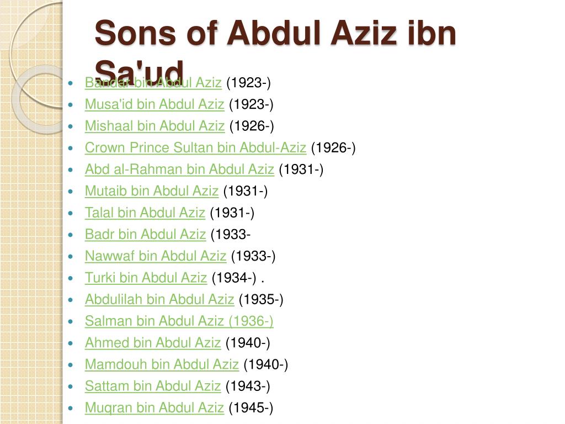Open the Bandar bin Abdul Aziz link

[153, 83]
